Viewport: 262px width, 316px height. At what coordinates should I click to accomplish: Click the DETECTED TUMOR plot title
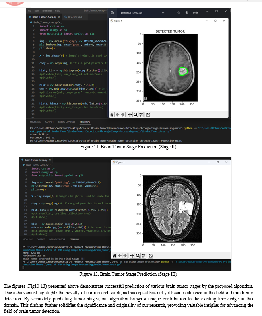[x=170, y=31]
